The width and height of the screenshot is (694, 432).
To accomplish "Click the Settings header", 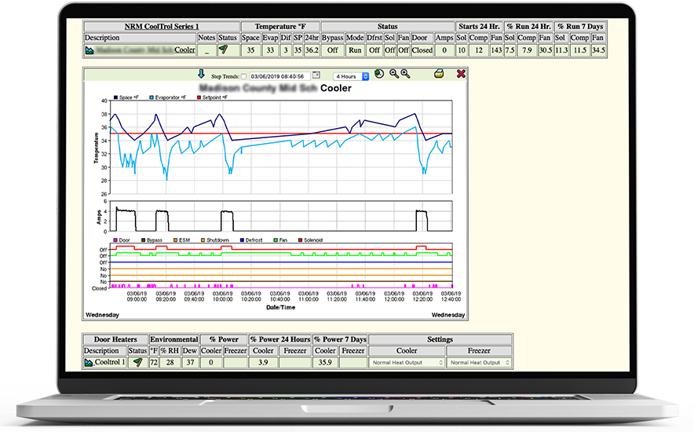I will click(440, 339).
